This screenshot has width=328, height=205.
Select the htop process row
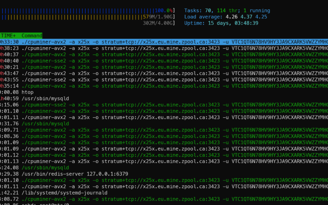coord(164,92)
